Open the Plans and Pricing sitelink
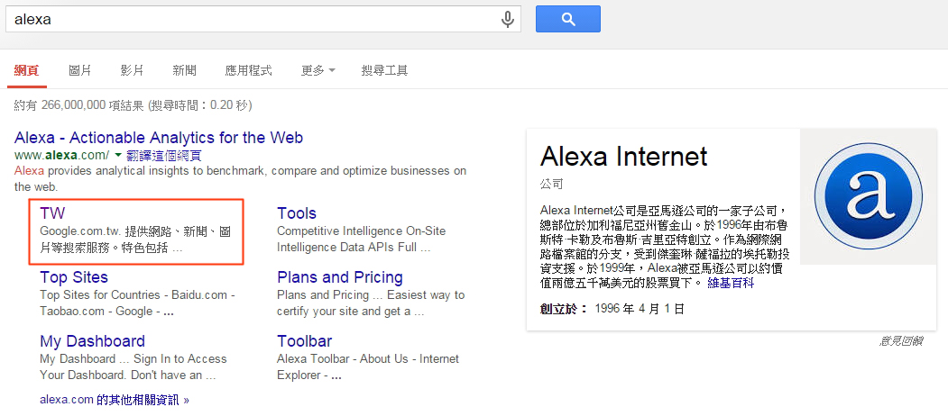The image size is (948, 416). click(340, 277)
